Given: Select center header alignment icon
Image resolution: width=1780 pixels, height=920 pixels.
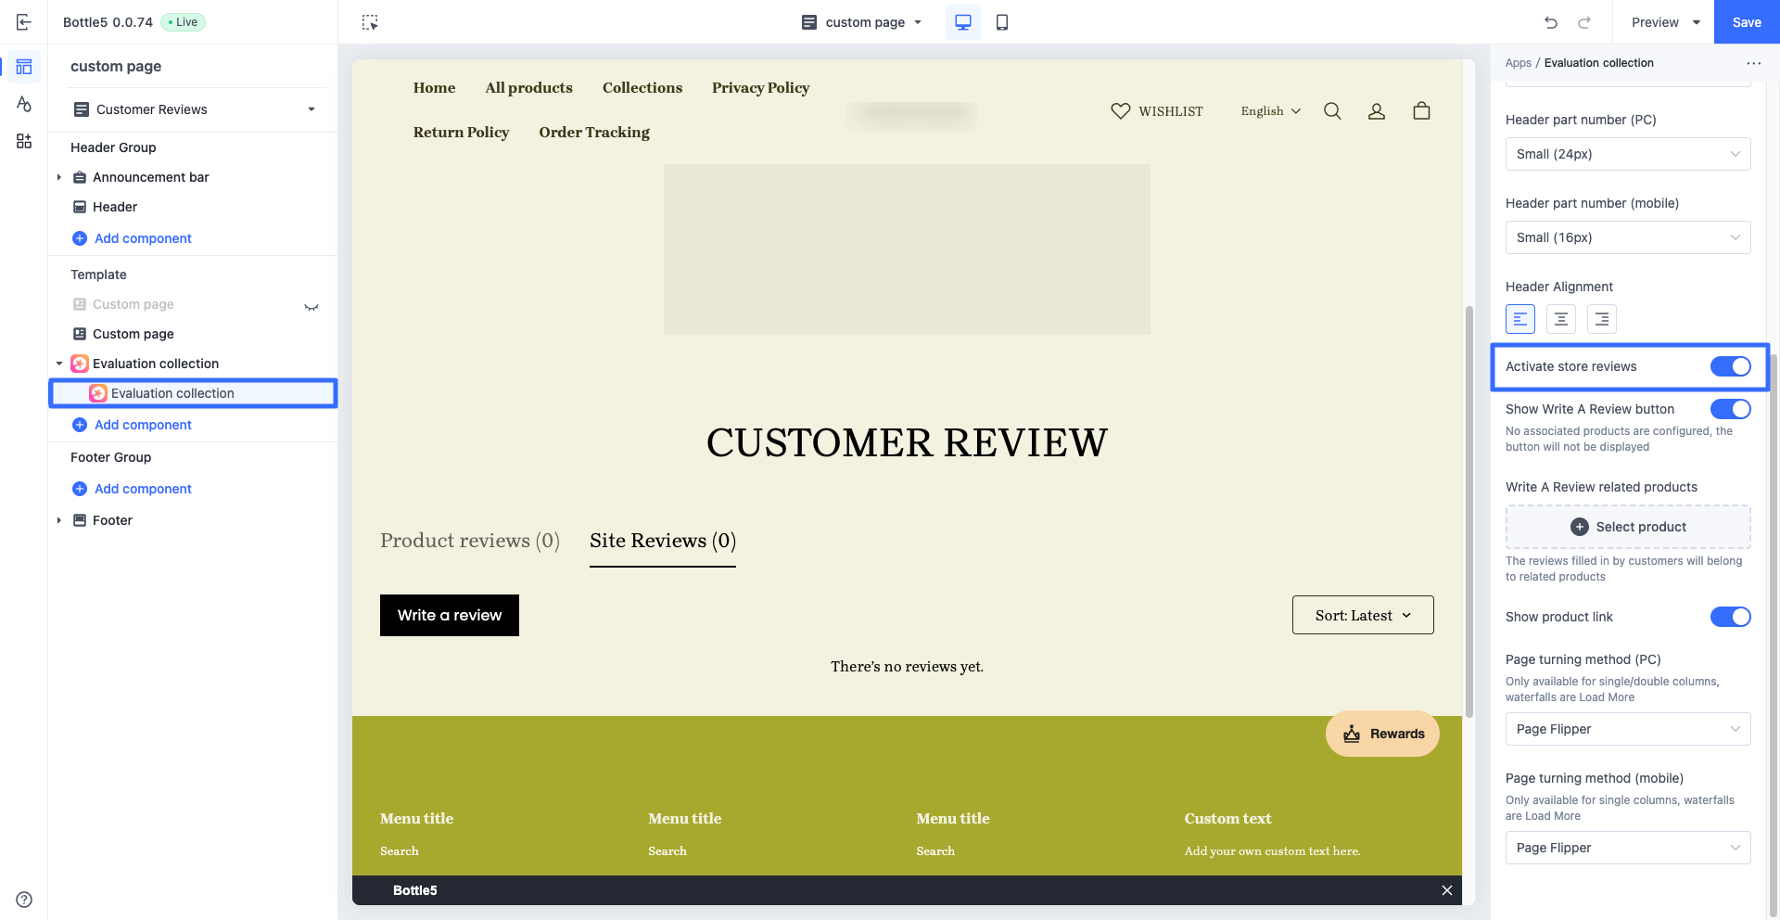Looking at the screenshot, I should 1561,319.
